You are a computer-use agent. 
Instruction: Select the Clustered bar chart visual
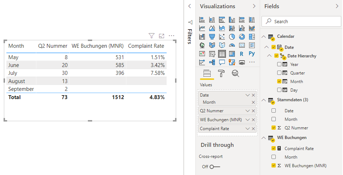(222, 20)
